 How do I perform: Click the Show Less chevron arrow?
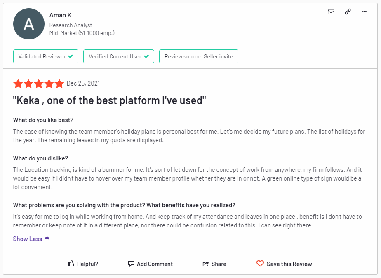47,239
